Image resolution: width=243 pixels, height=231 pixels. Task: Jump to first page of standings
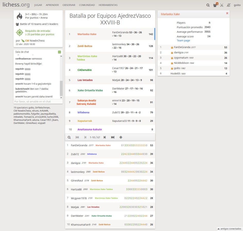click(x=77, y=137)
